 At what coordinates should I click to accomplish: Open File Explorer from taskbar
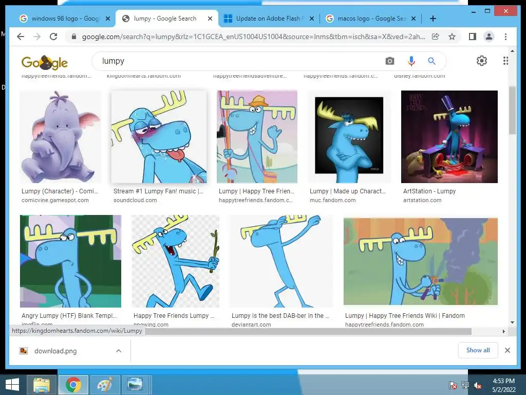pos(42,385)
